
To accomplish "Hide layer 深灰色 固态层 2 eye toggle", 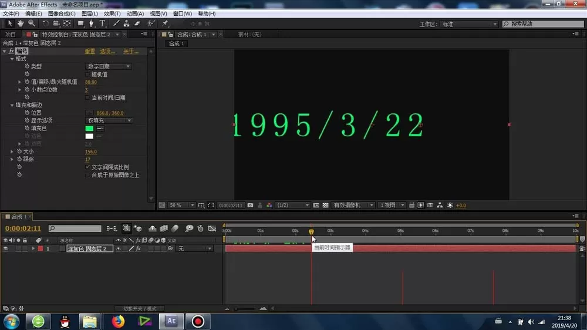I will pos(6,248).
